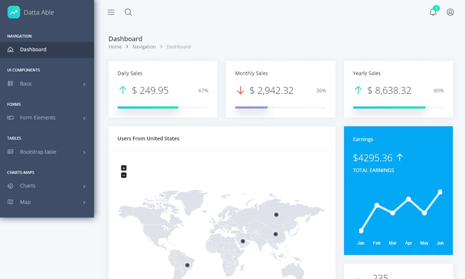Screen dimensions: 465x279
Task: Click the May axis label on chart
Action: 424,243
